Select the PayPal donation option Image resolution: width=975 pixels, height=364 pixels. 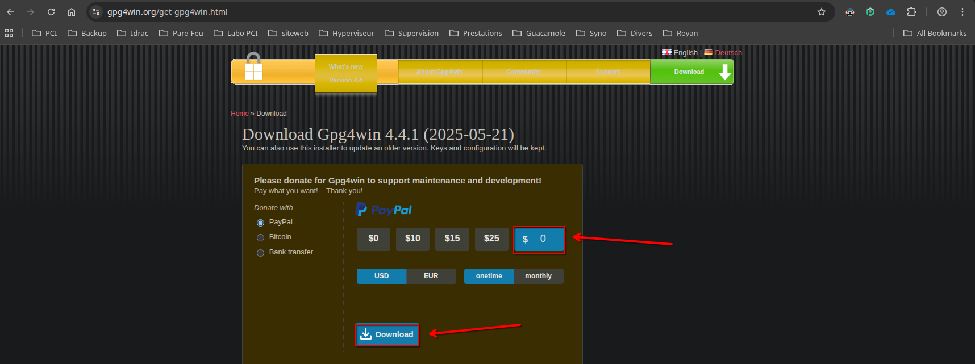261,223
